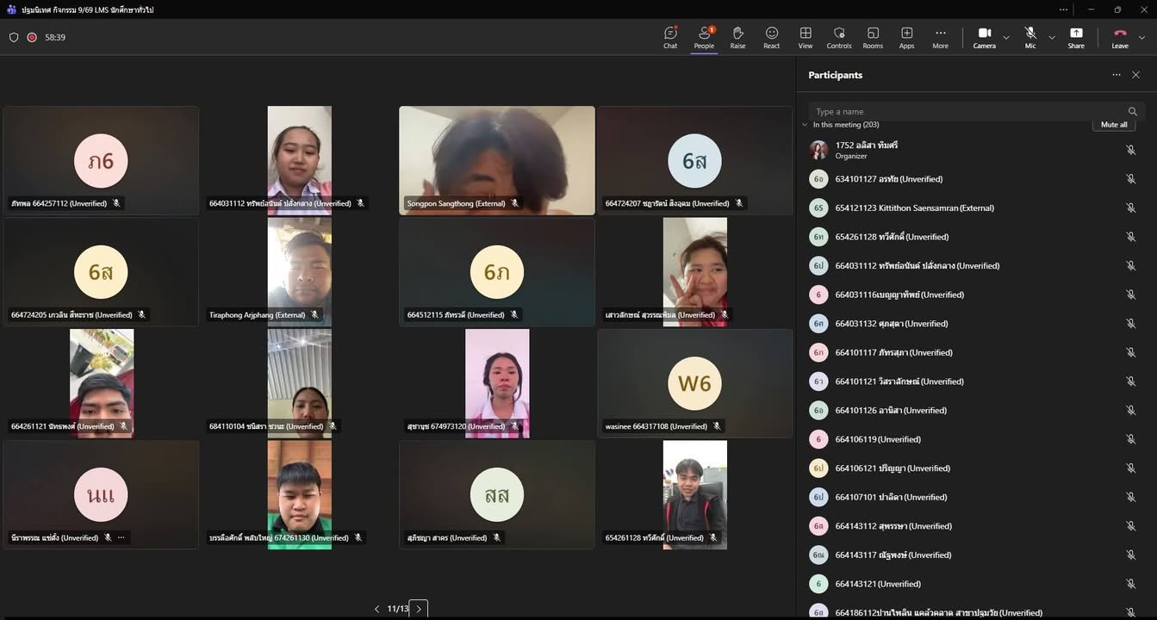Toggle the Mic mute state
This screenshot has width=1157, height=620.
tap(1029, 37)
